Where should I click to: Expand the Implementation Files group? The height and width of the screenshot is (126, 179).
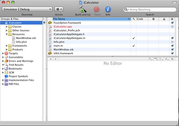pos(3,80)
